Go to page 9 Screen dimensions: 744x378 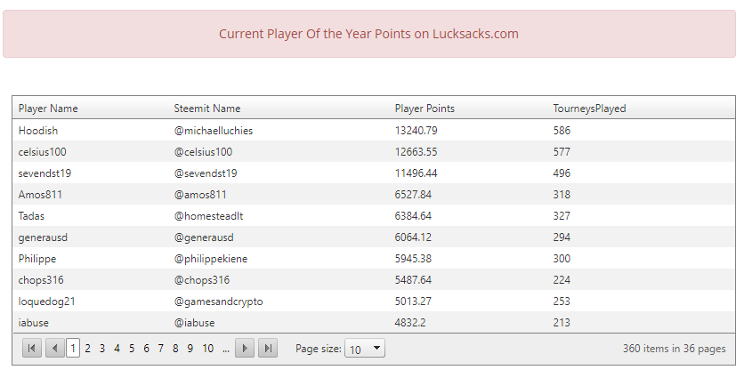pyautogui.click(x=190, y=349)
